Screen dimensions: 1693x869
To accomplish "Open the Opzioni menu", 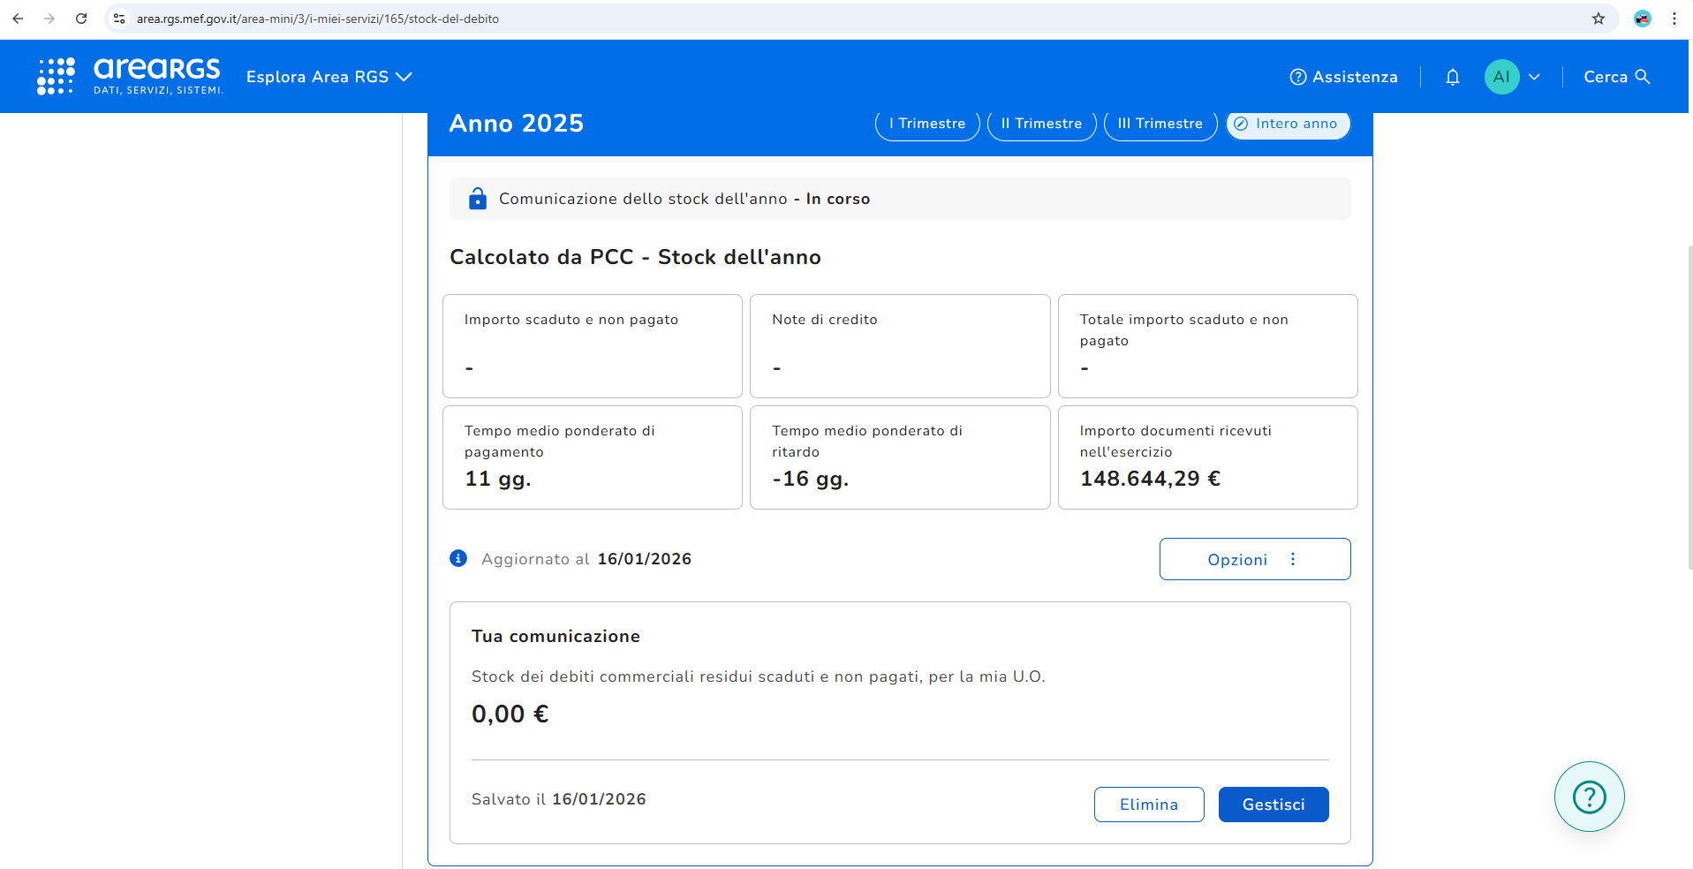I will click(1254, 559).
